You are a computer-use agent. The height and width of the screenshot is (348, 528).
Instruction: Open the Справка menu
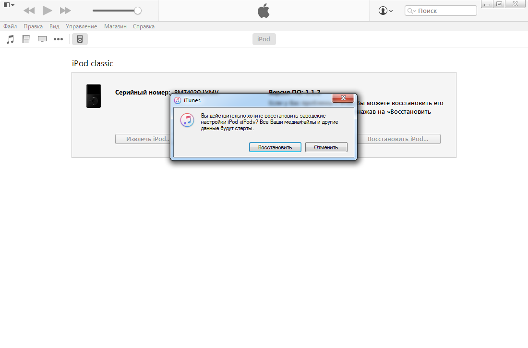click(144, 26)
